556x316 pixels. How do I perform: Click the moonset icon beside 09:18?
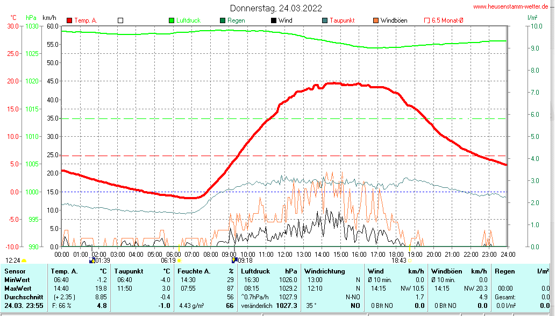coord(234,260)
